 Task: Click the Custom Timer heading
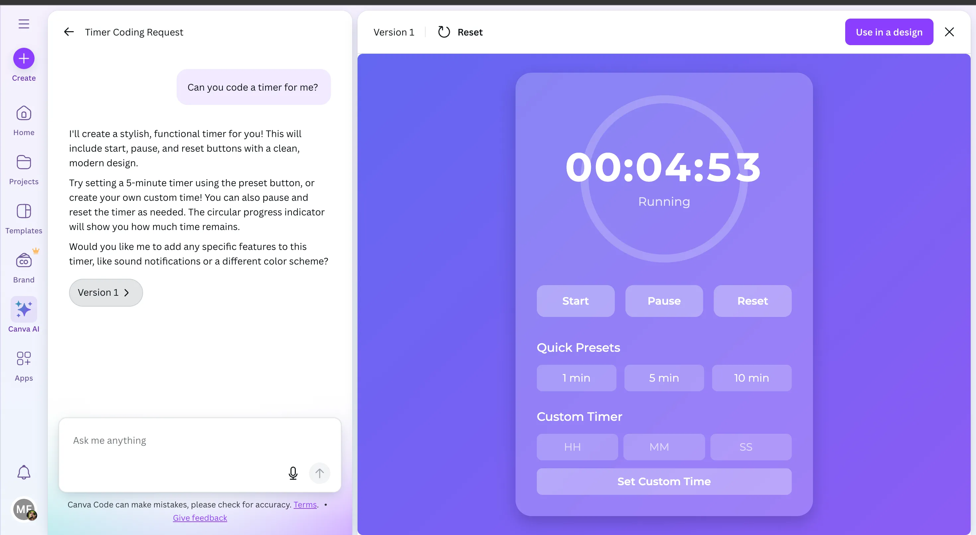(x=579, y=417)
